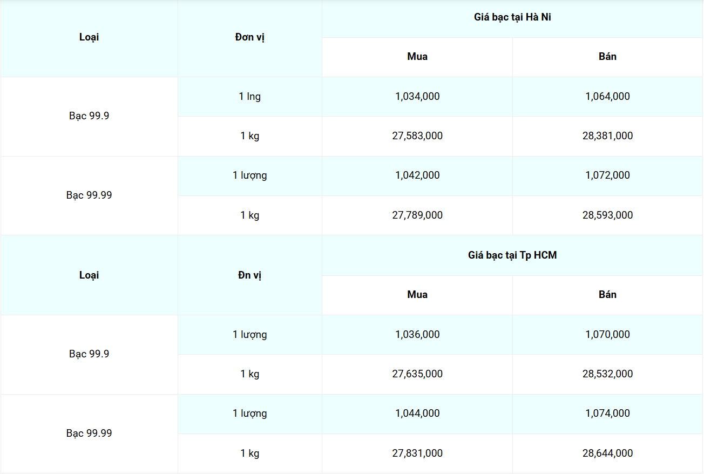Select the buy price 1,036,000

tap(417, 335)
